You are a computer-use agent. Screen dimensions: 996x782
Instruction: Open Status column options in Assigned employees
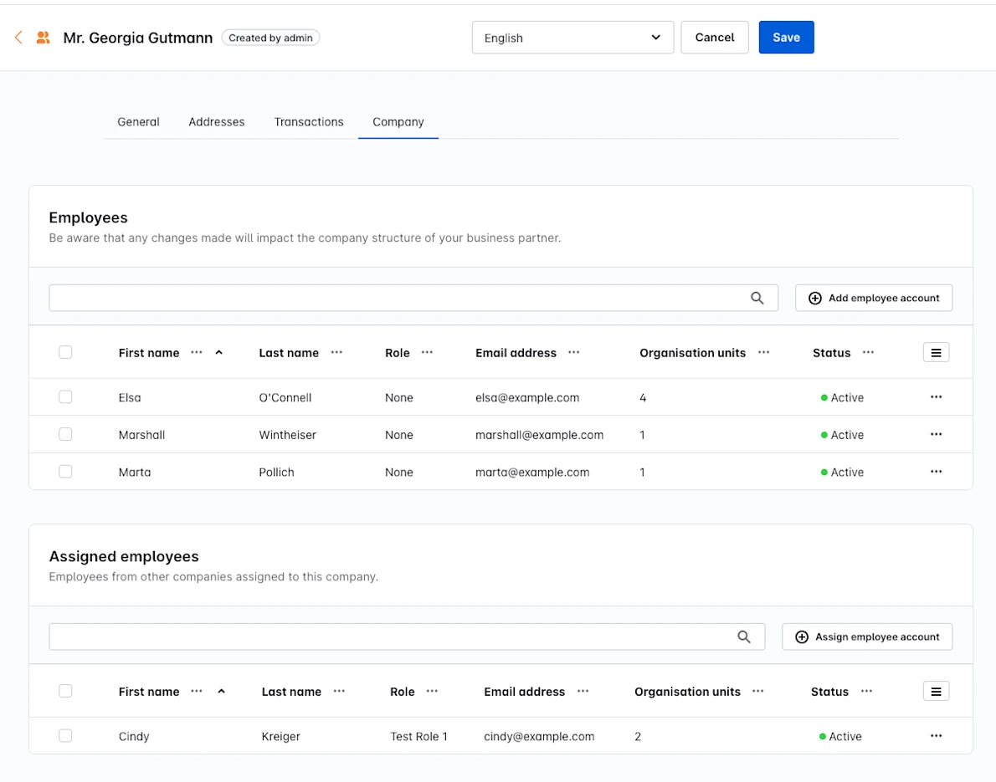click(866, 691)
